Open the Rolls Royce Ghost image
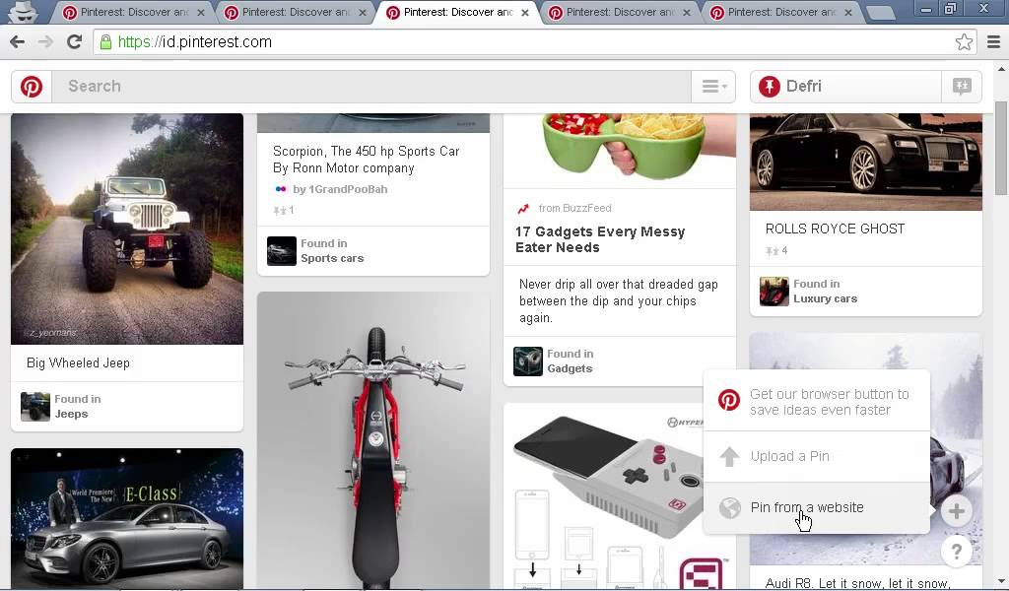Screen dimensions: 1009x591 [x=866, y=163]
